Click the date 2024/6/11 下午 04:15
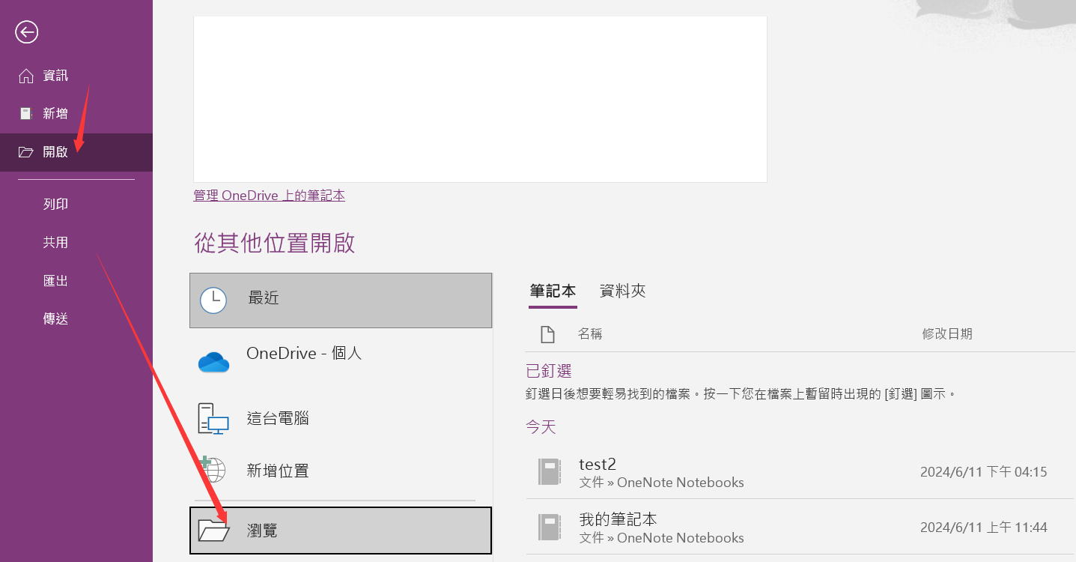1076x562 pixels. [983, 472]
